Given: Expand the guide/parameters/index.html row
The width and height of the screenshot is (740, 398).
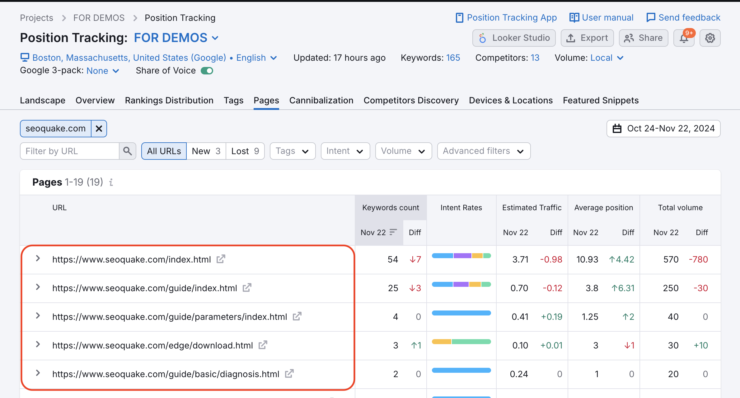Looking at the screenshot, I should (38, 316).
